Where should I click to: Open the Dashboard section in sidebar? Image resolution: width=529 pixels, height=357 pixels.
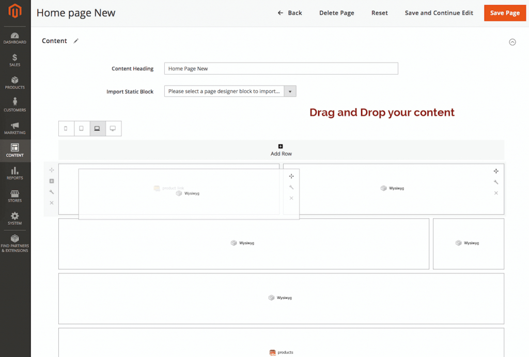[15, 38]
